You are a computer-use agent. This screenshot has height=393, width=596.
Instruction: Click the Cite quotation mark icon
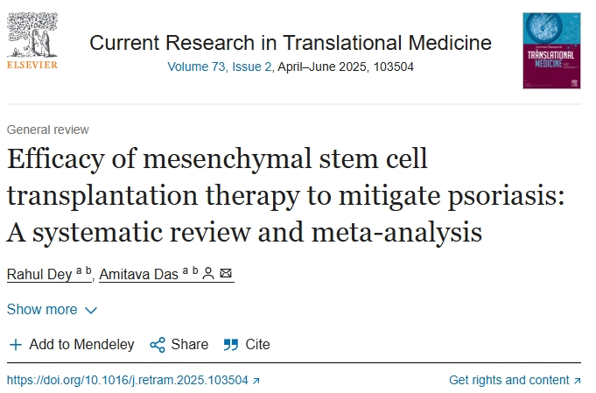[x=231, y=345]
